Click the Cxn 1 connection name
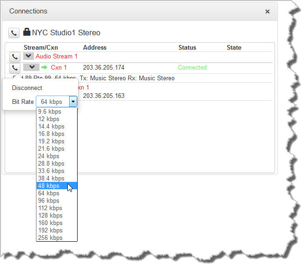Image resolution: width=308 pixels, height=270 pixels. coord(59,68)
